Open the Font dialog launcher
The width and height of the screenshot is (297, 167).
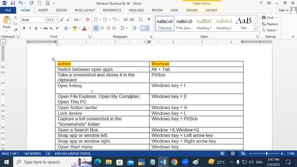pos(90,37)
